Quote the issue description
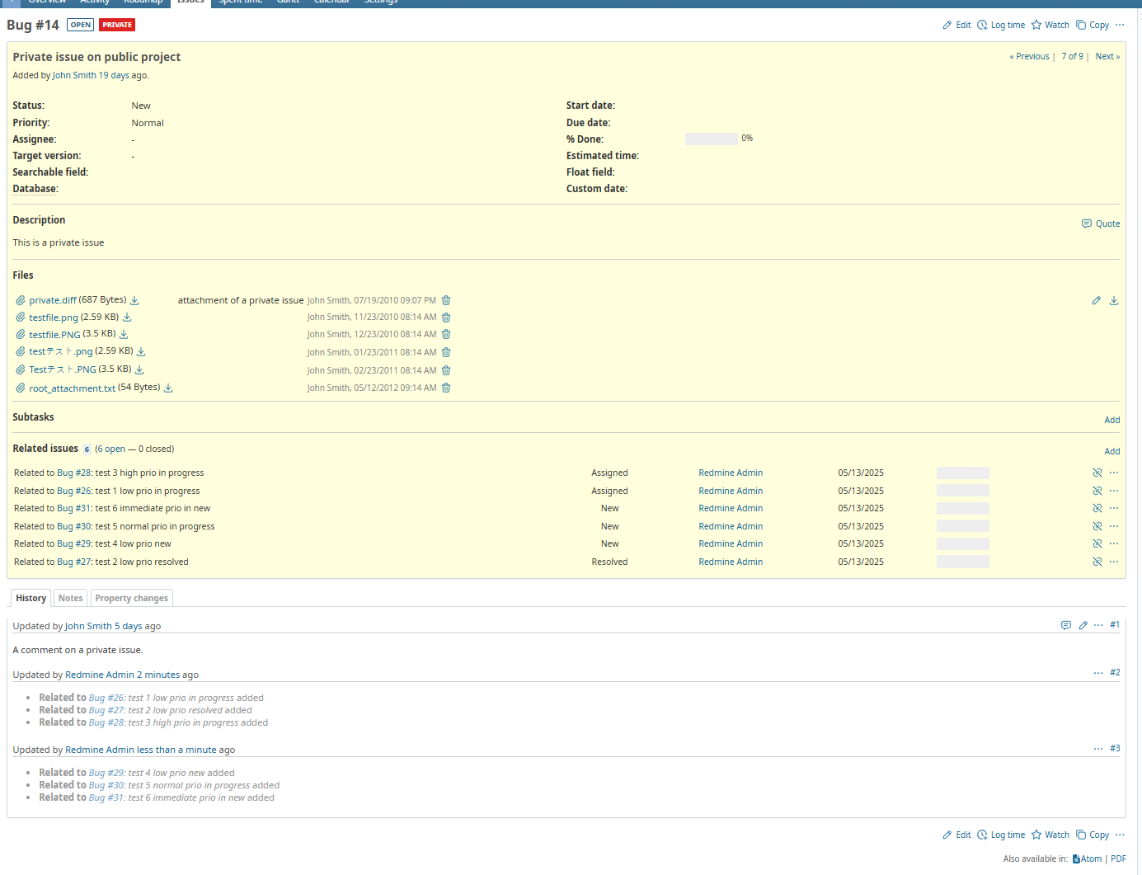 1101,223
